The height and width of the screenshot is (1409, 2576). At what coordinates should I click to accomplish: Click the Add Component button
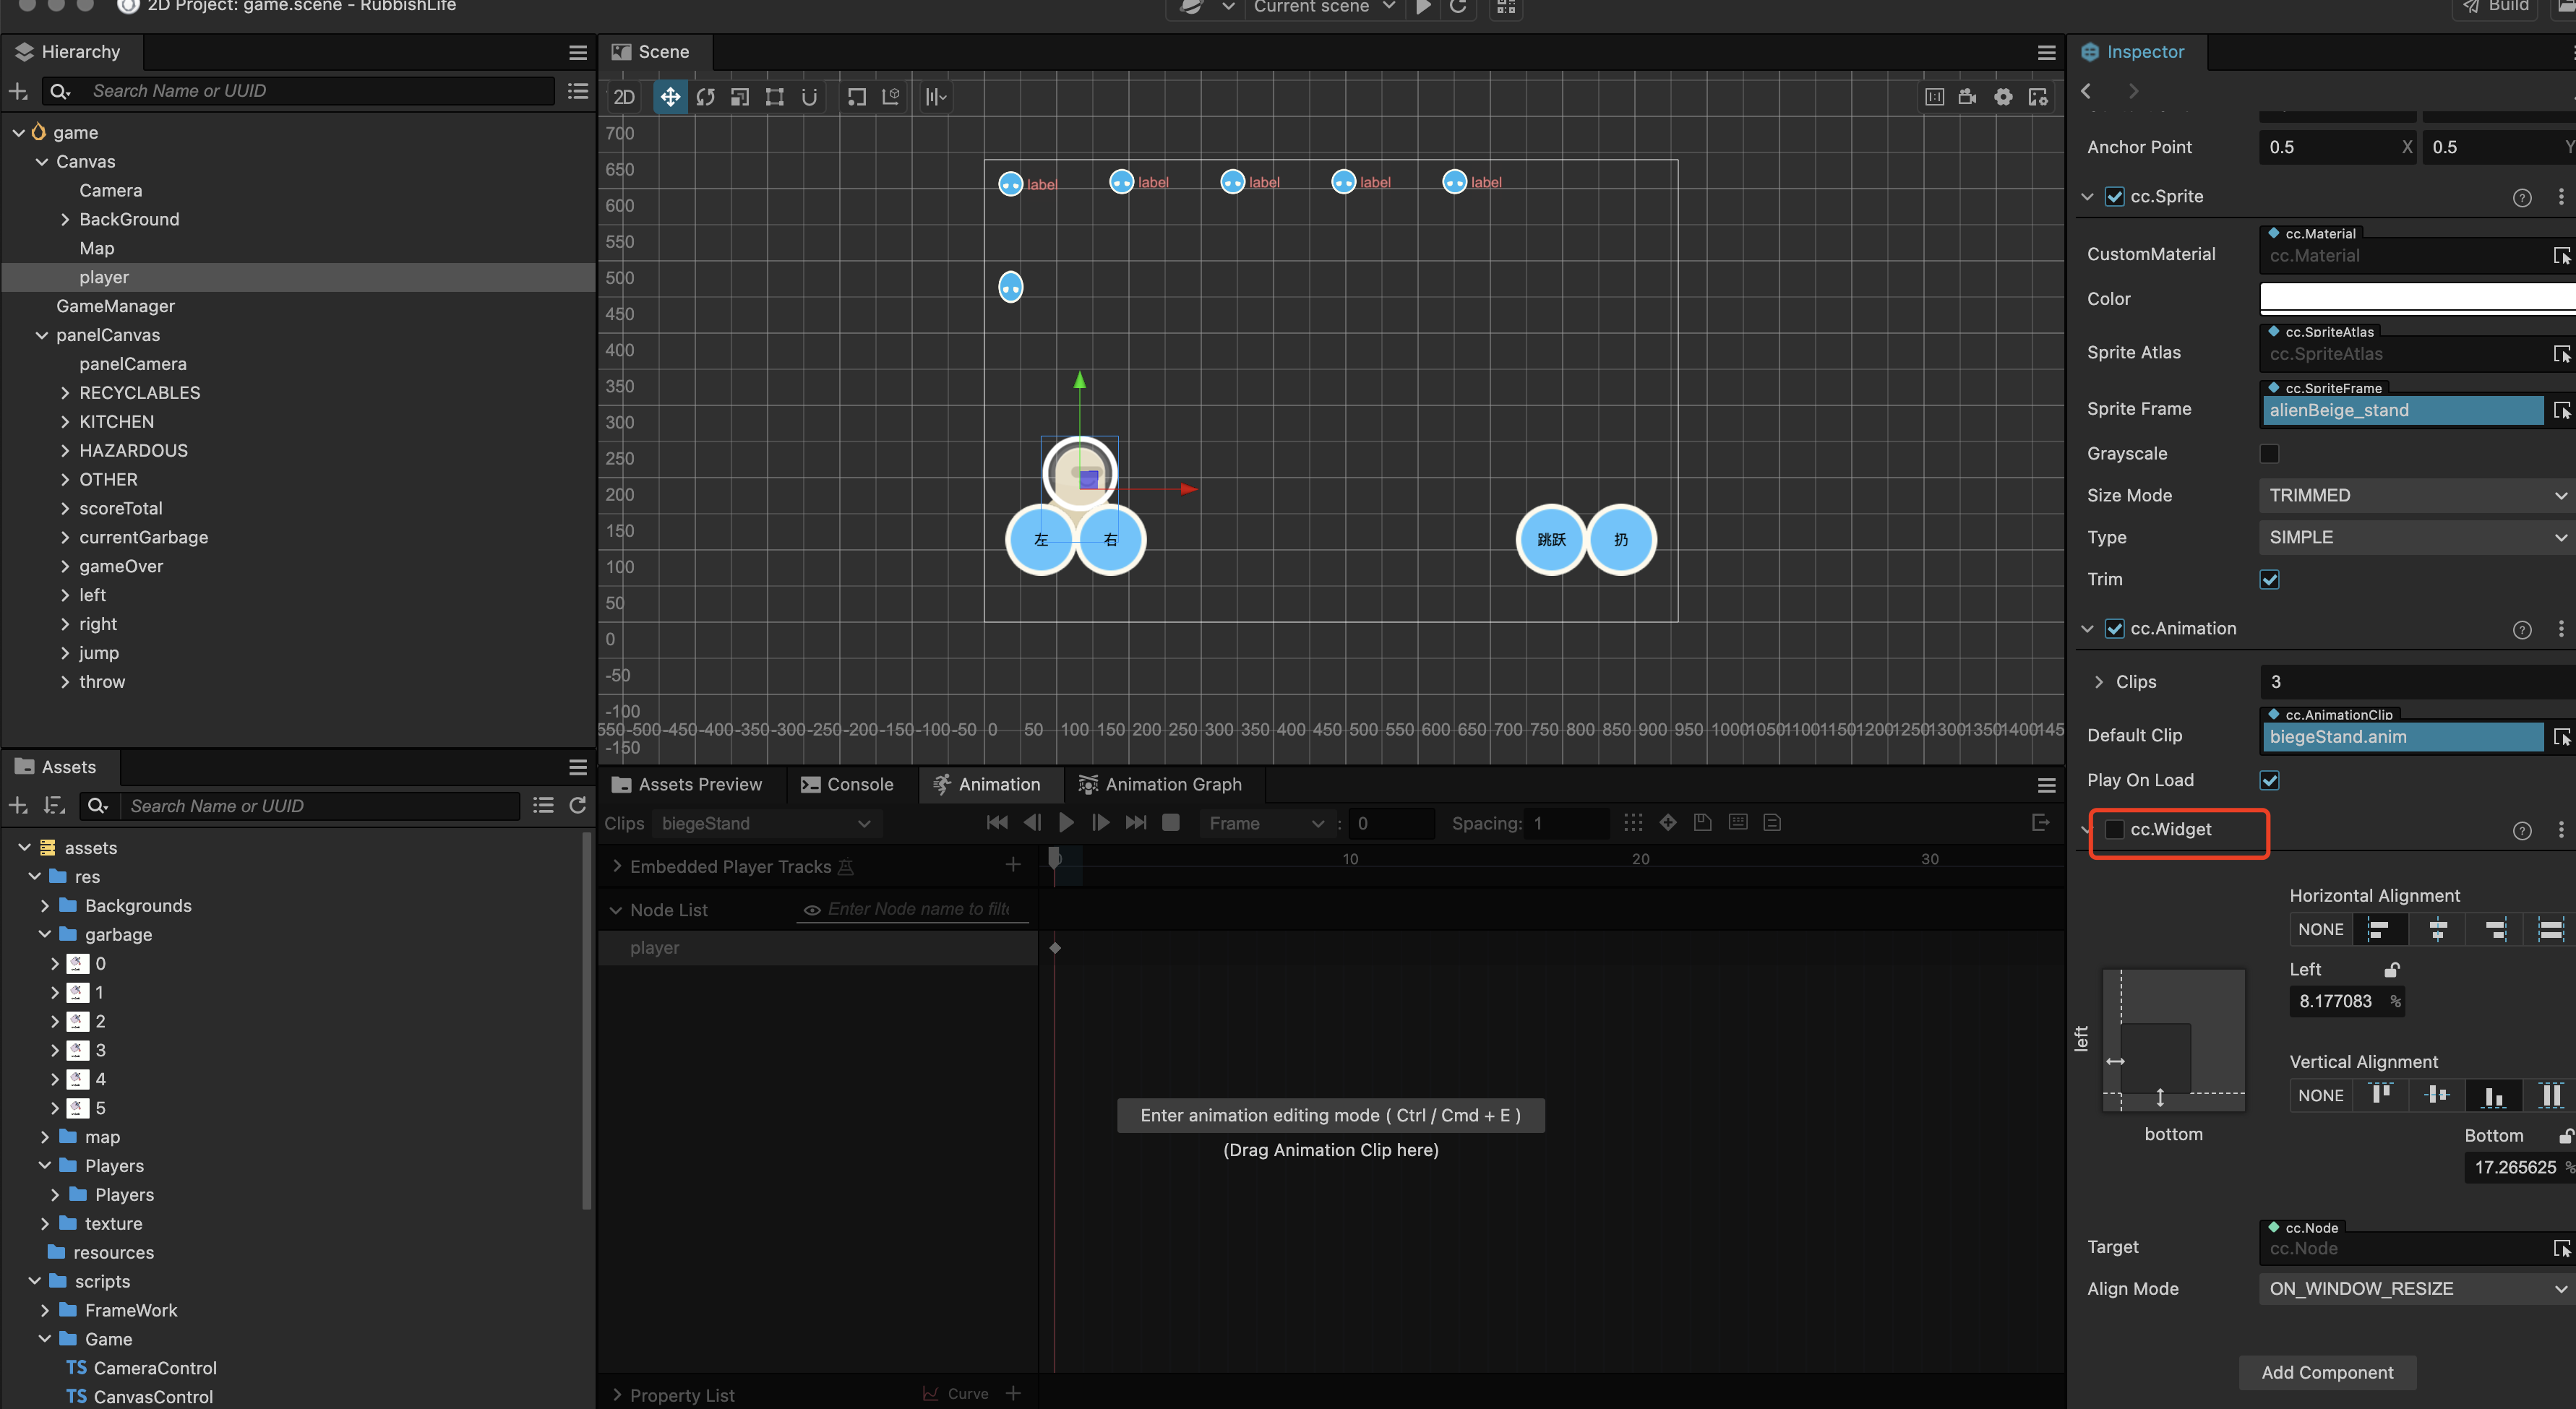[2327, 1372]
